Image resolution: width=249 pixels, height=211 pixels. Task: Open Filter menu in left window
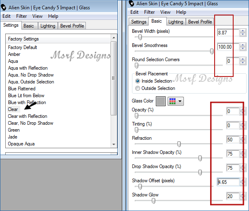(x=21, y=16)
